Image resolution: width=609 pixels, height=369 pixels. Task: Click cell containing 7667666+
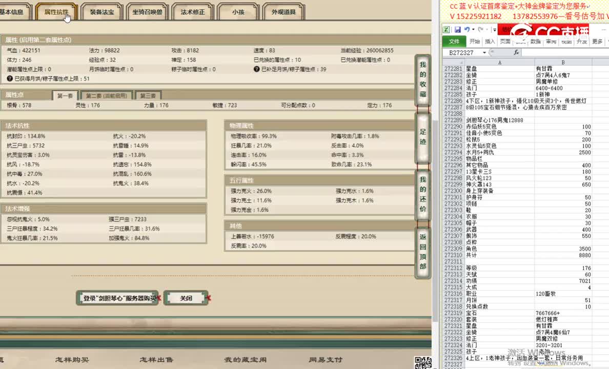pos(563,313)
